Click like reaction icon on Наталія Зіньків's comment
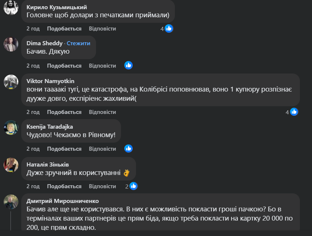Image resolution: width=312 pixels, height=236 pixels. [133, 186]
